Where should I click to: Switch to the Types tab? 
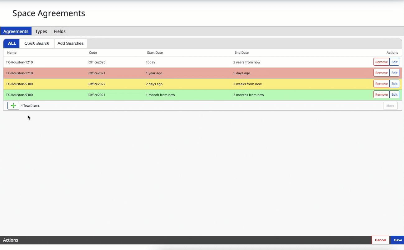[x=41, y=31]
